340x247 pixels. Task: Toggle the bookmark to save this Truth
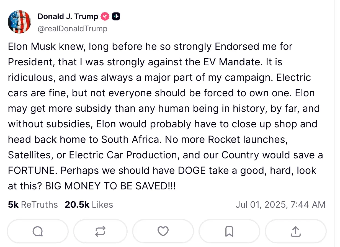(x=229, y=231)
